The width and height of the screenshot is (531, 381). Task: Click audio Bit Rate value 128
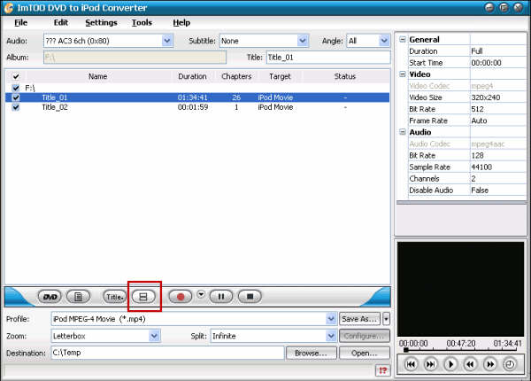(478, 156)
